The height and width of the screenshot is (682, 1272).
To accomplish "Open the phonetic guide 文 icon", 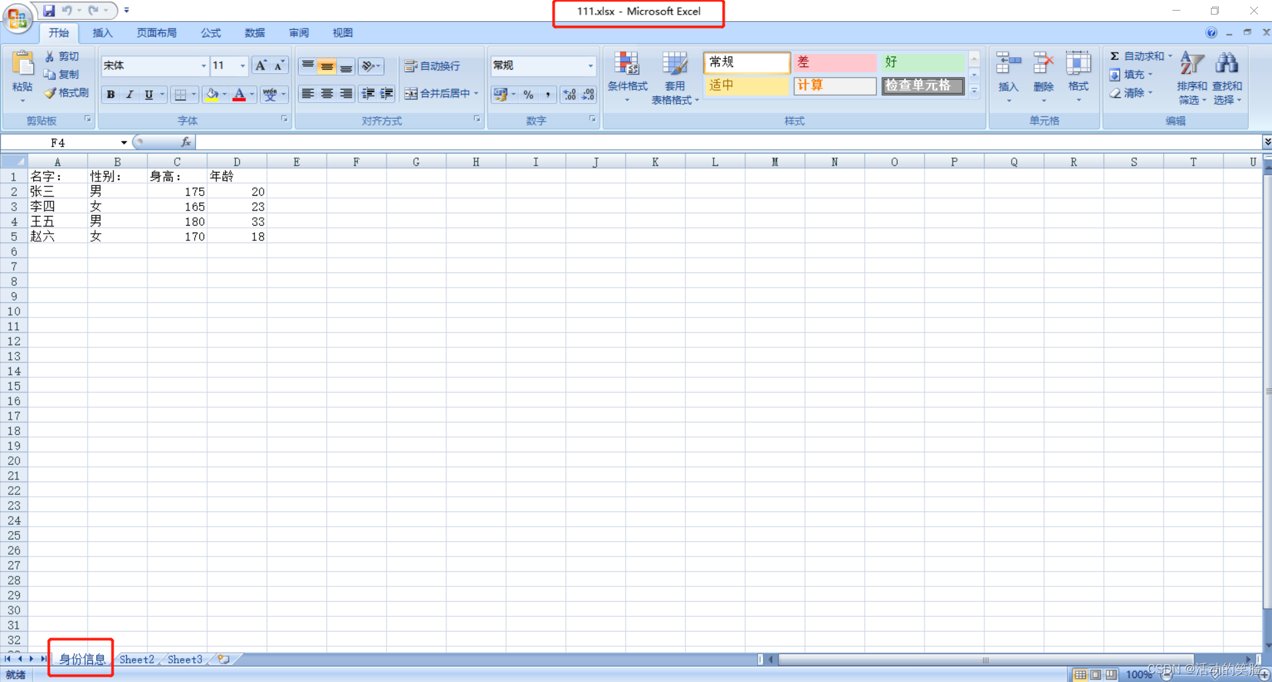I will tap(269, 94).
